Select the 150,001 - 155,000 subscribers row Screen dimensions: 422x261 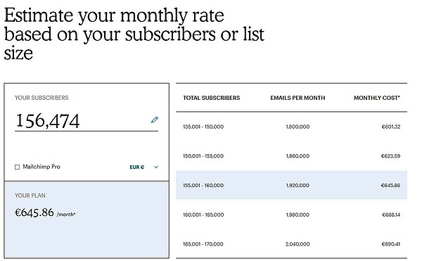(291, 155)
